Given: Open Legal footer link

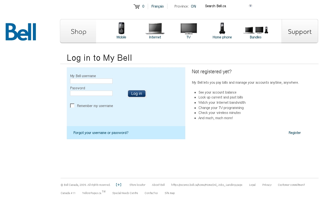Looking at the screenshot, I should pos(252,185).
